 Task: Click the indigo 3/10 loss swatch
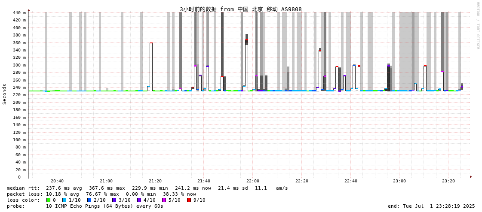tap(114, 200)
